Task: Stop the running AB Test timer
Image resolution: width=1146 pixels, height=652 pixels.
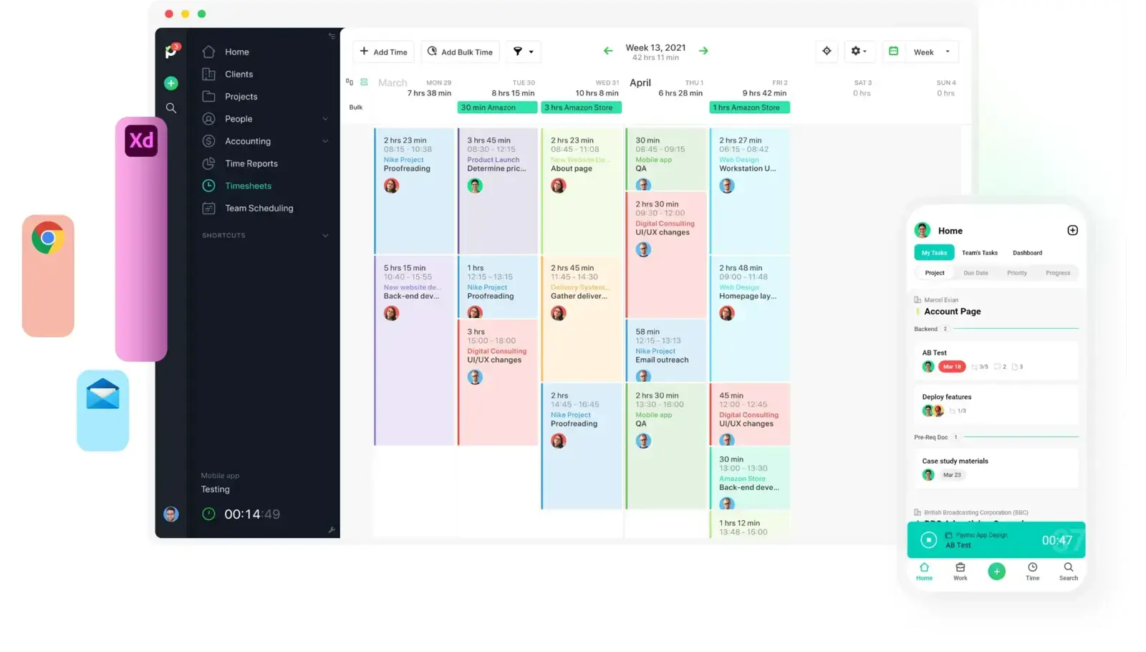Action: click(x=928, y=540)
